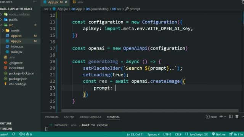This screenshot has height=137, width=244.
Task: Click the node_modules folder icon
Action: 6,14
